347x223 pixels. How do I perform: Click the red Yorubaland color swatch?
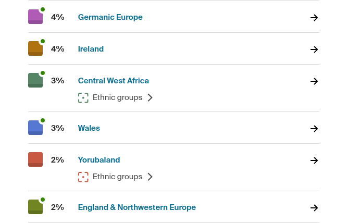35,159
